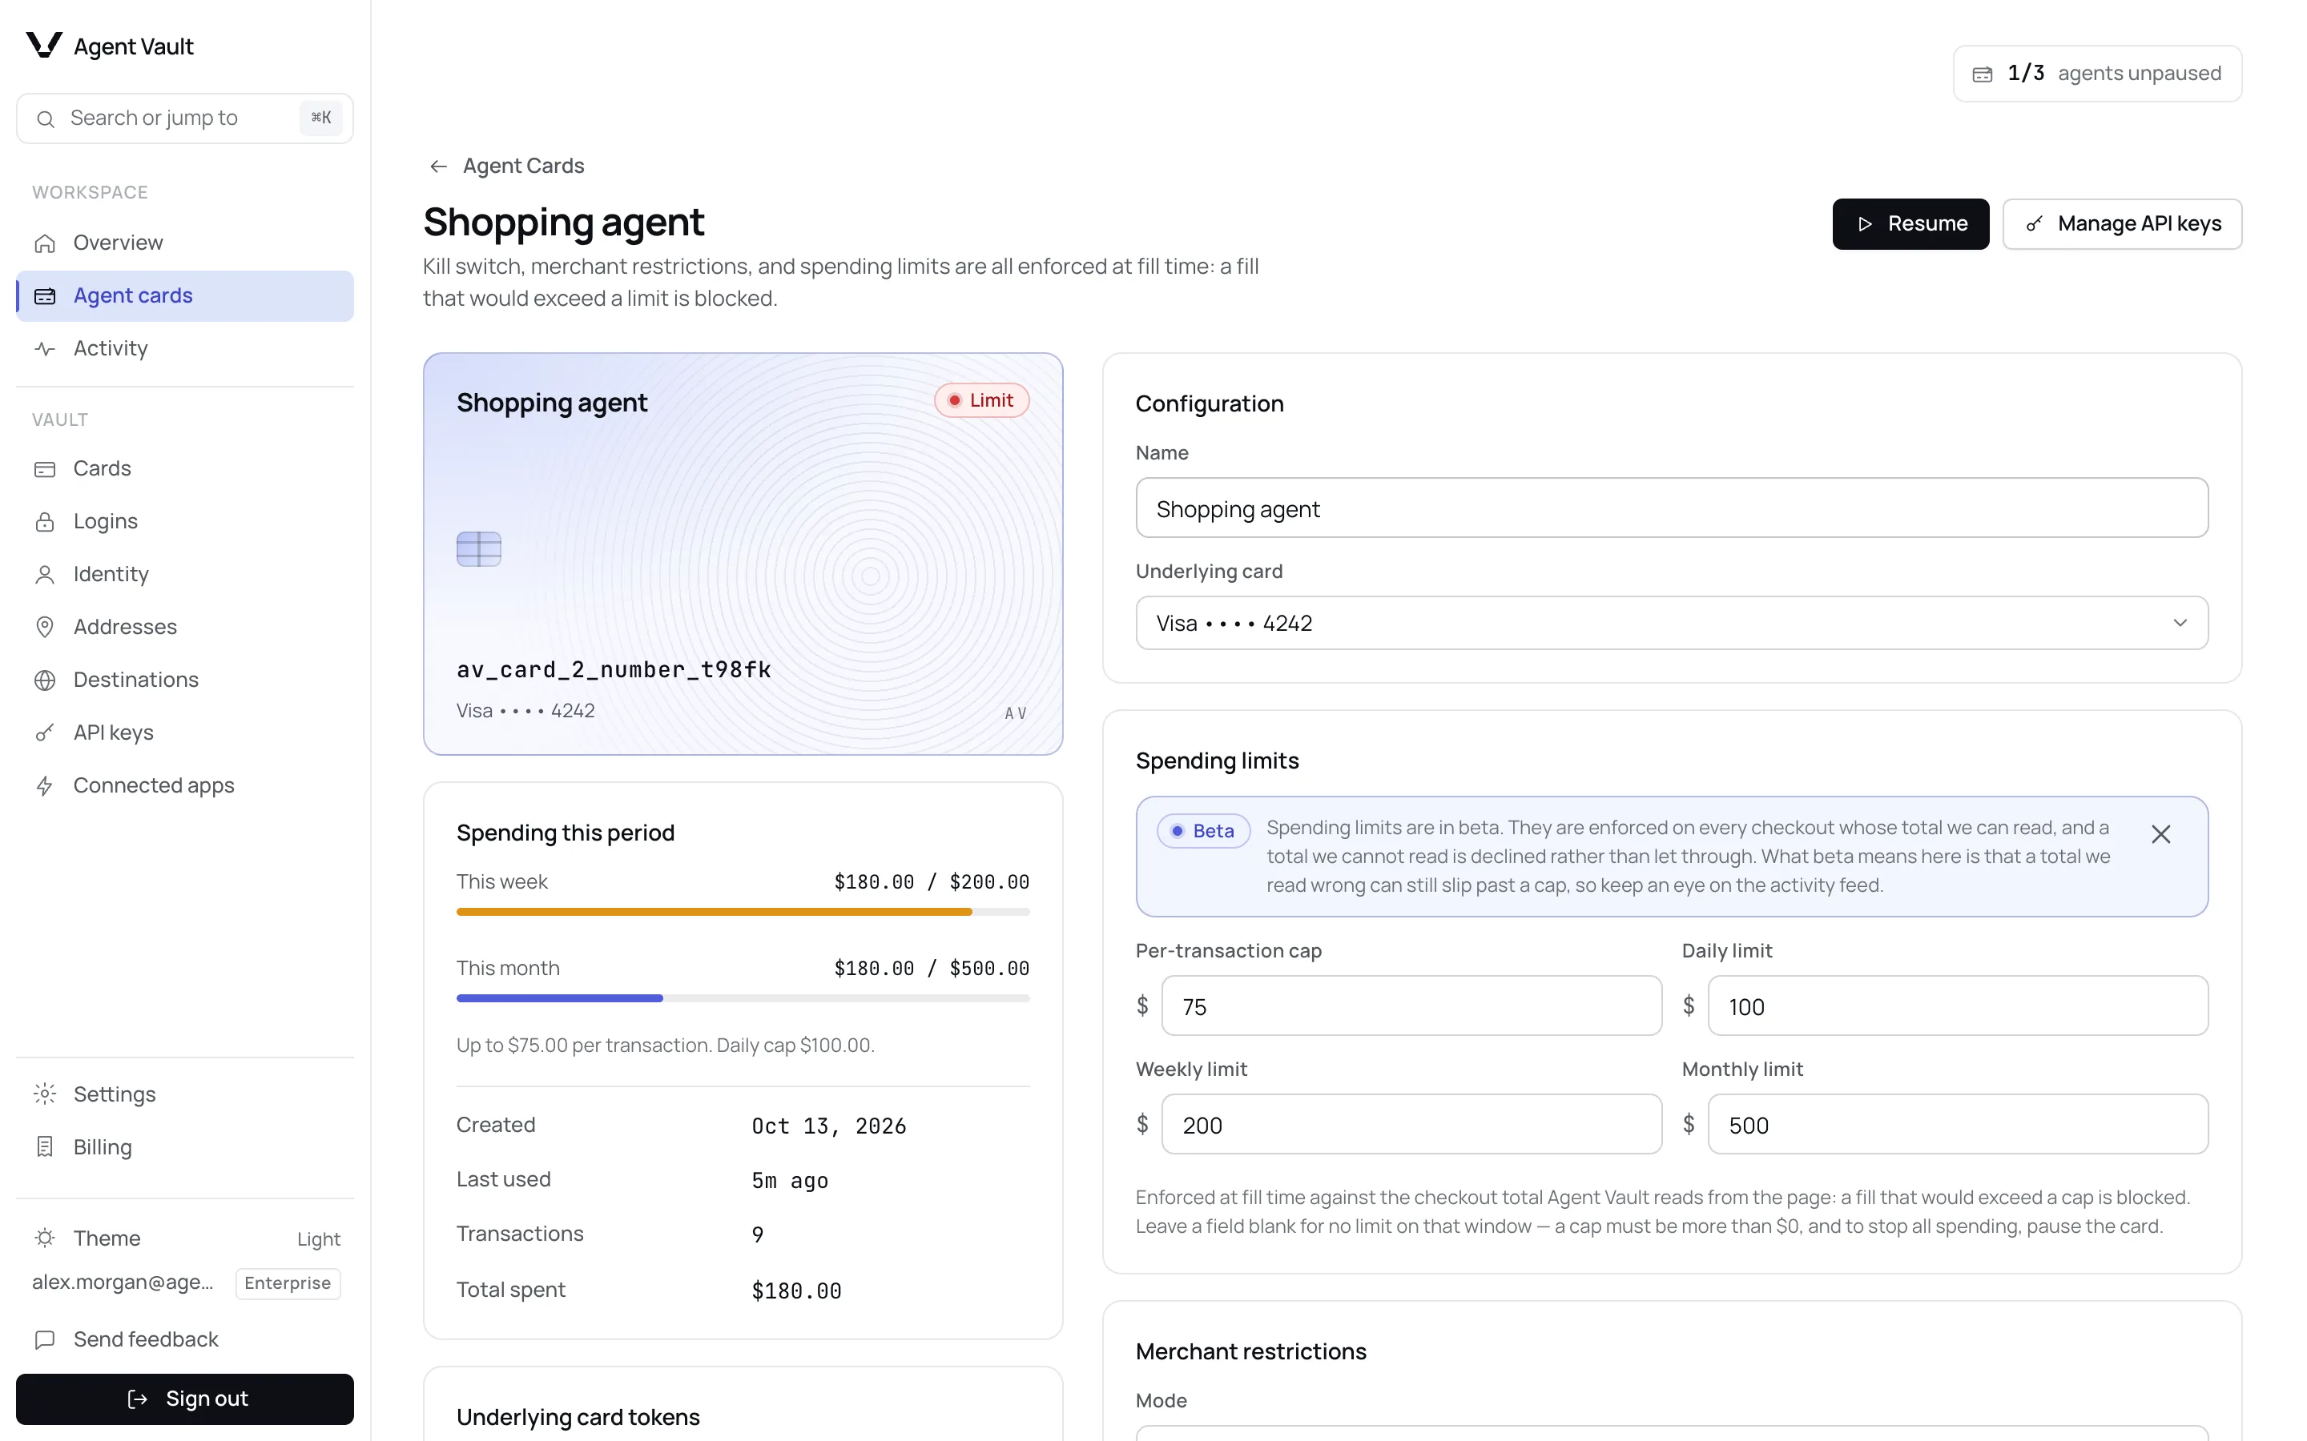Click the av_card_2_number_t98fk token text
Image resolution: width=2307 pixels, height=1441 pixels.
614,670
